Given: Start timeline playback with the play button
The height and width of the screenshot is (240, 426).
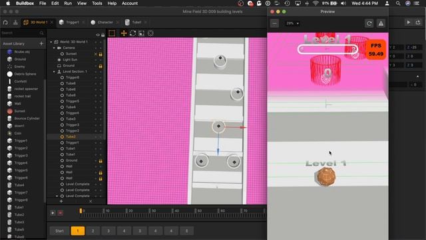Looking at the screenshot, I should [x=53, y=213].
